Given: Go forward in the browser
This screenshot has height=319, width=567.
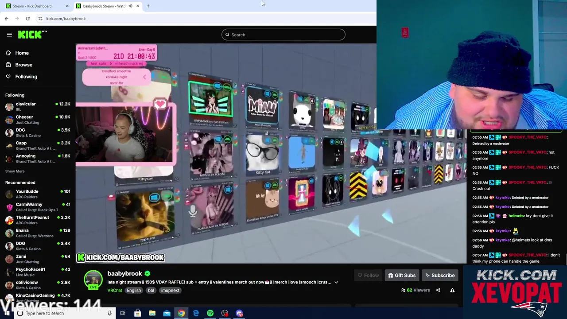Looking at the screenshot, I should (17, 19).
